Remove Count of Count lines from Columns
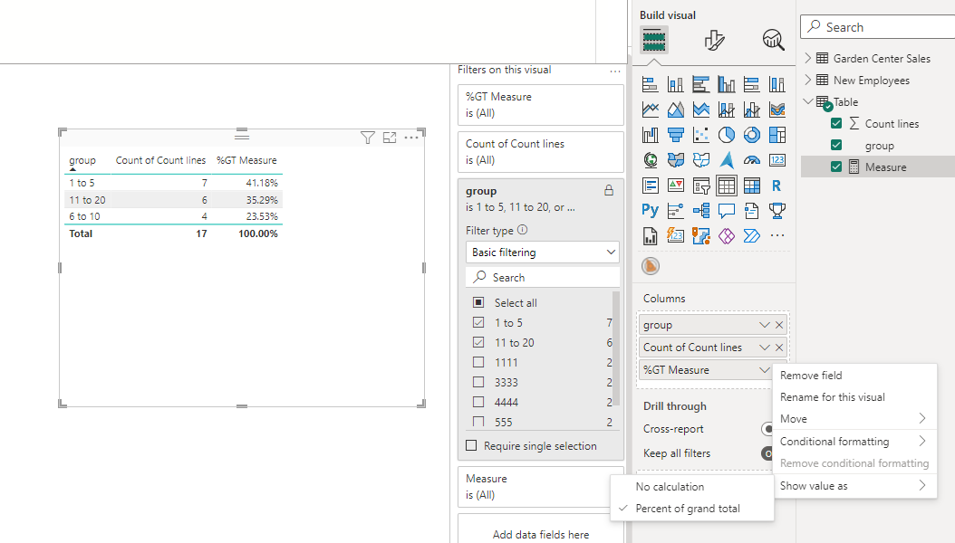The width and height of the screenshot is (955, 543). (779, 348)
